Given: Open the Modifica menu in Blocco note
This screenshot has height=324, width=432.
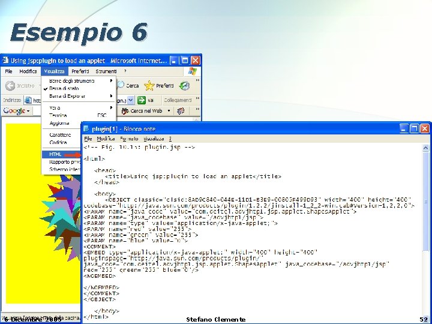Looking at the screenshot, I should (106, 139).
